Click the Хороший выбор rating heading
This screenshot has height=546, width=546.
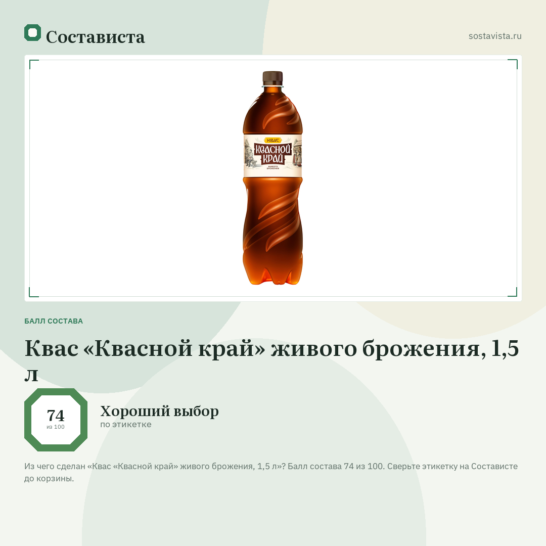pyautogui.click(x=159, y=411)
